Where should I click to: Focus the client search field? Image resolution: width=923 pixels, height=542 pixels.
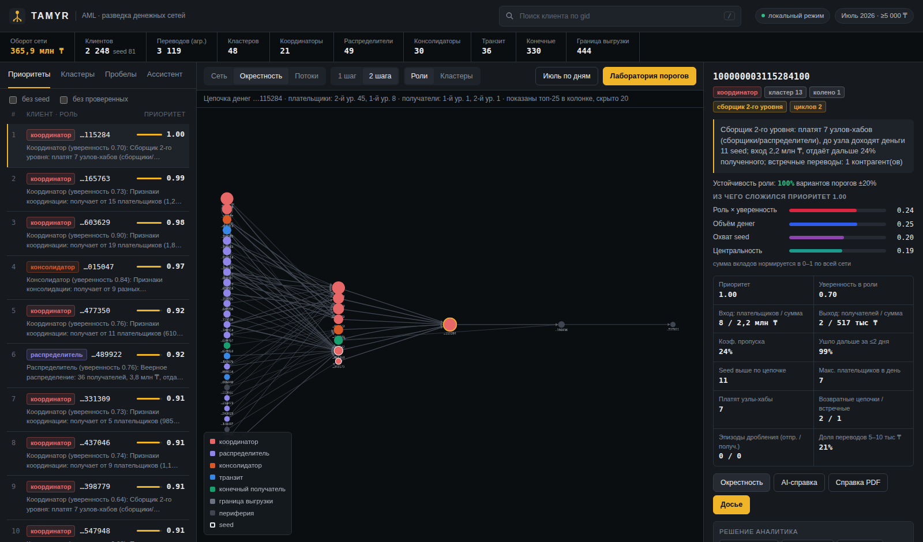click(620, 16)
